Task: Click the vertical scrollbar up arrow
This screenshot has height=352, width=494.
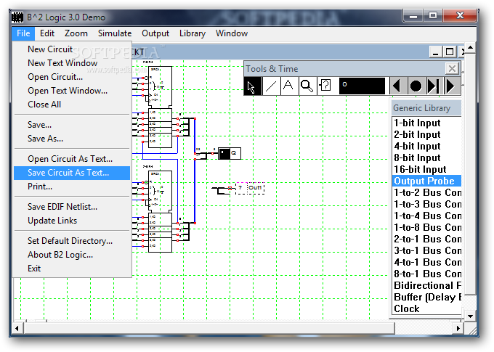Action: tap(470, 48)
